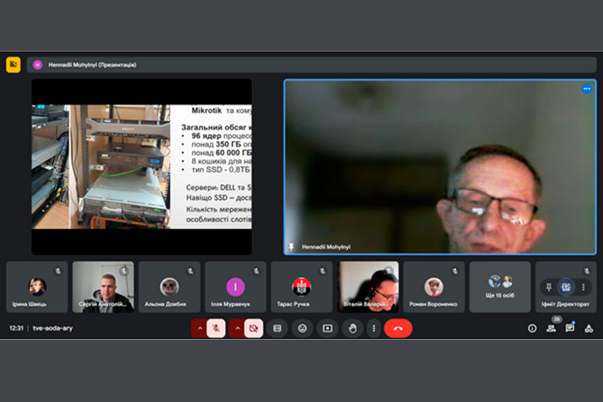
Task: Select the Віталій Валерій participant video tile
Action: [368, 287]
